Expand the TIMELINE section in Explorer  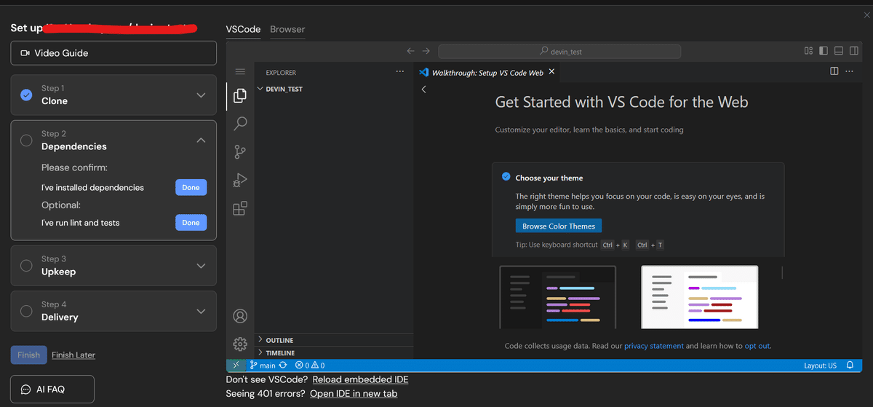coord(279,353)
